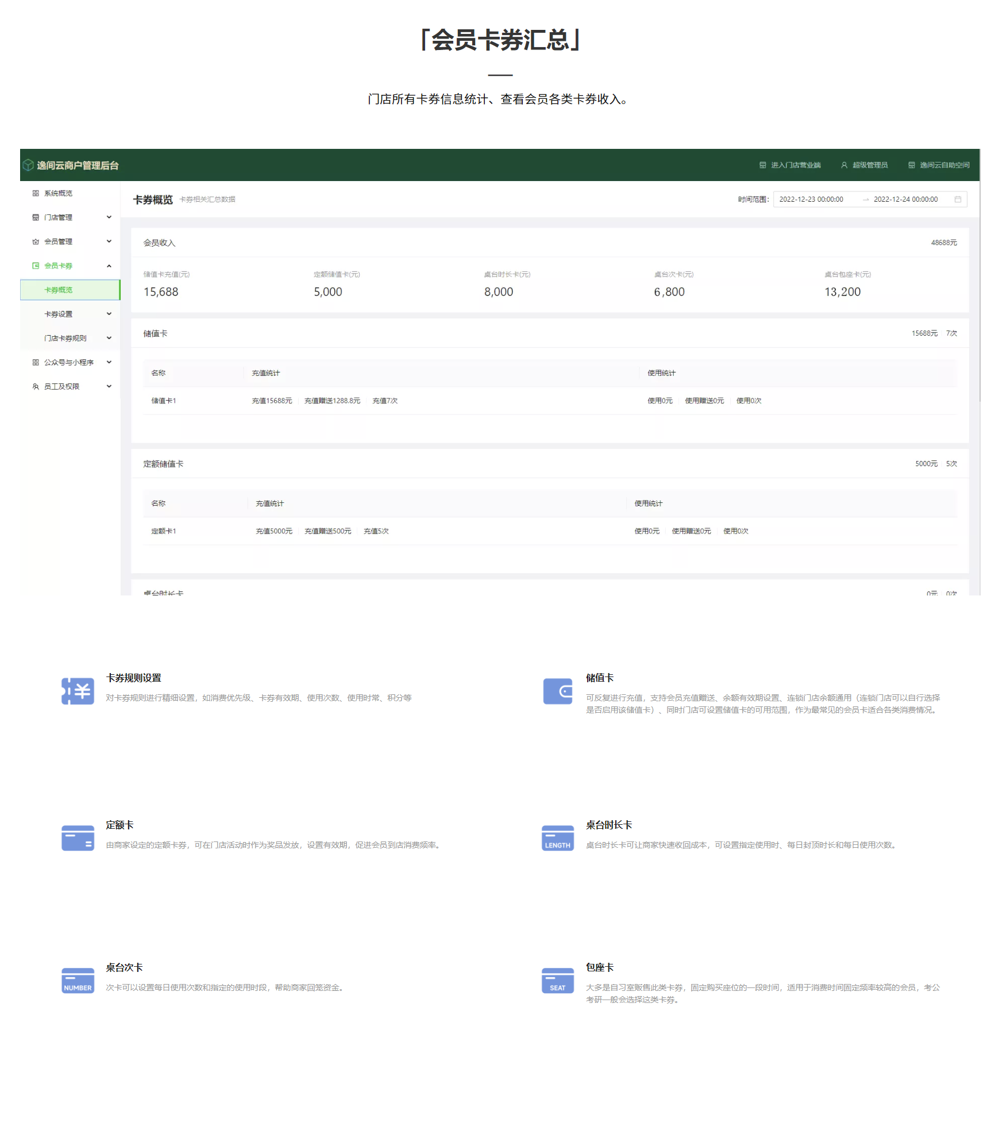
Task: Click the calendar icon in date range
Action: click(x=958, y=199)
